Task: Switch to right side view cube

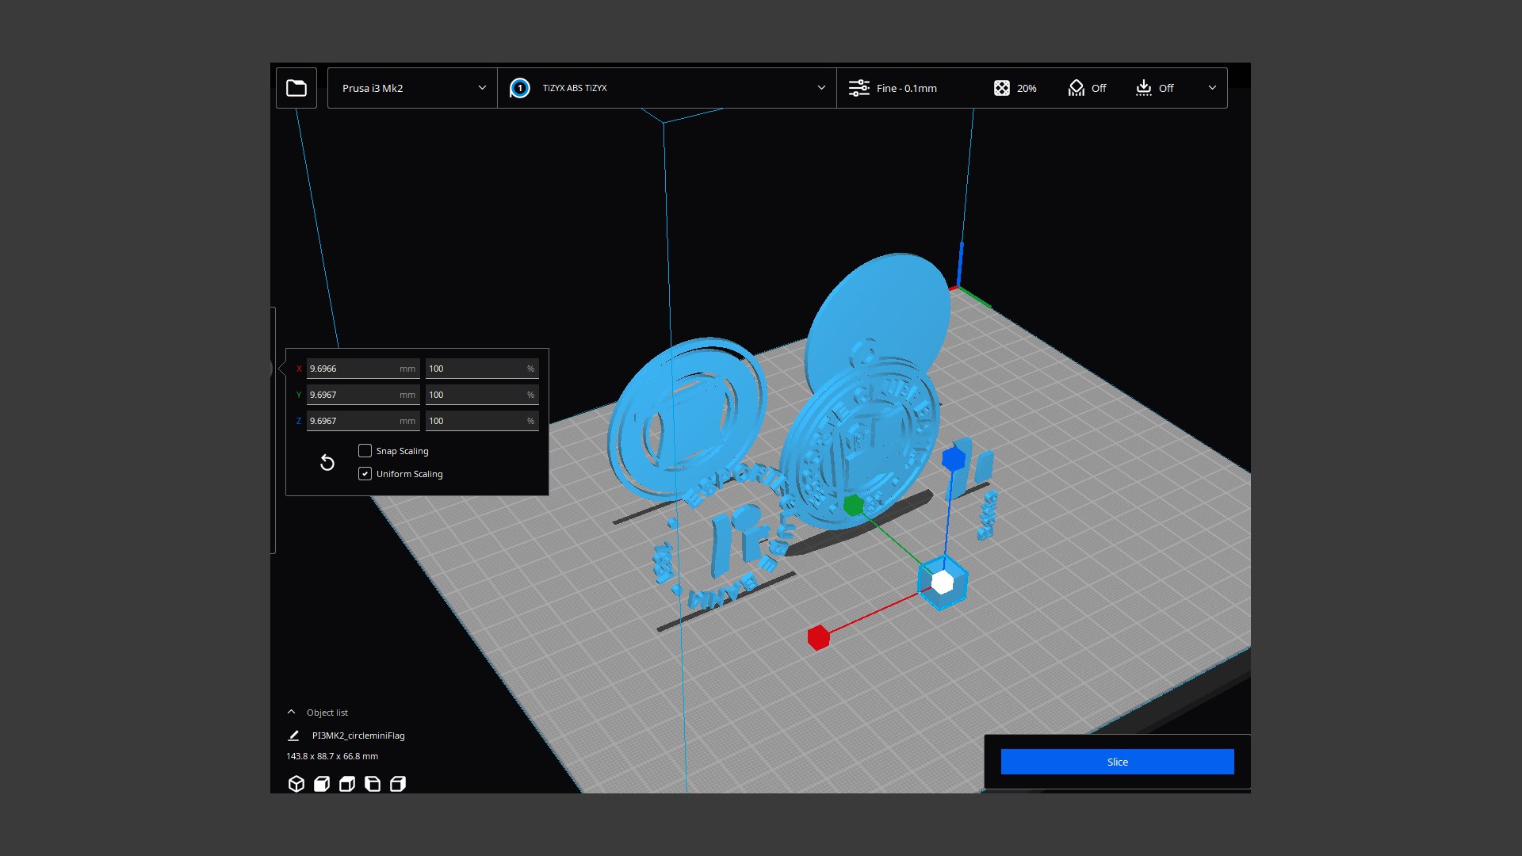Action: point(398,784)
